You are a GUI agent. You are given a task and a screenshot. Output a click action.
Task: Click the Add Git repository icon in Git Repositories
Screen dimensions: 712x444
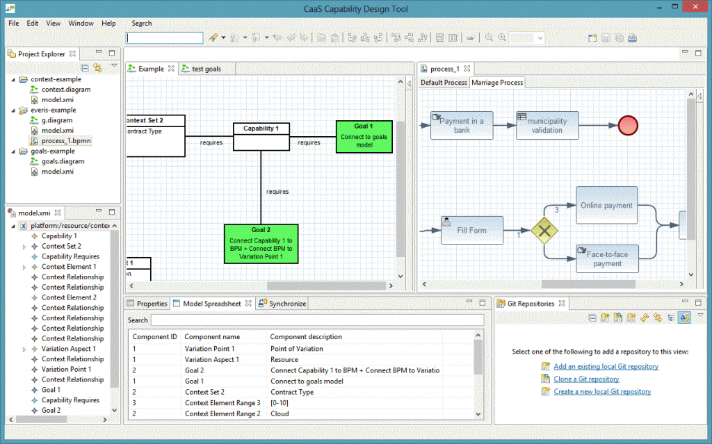(605, 318)
